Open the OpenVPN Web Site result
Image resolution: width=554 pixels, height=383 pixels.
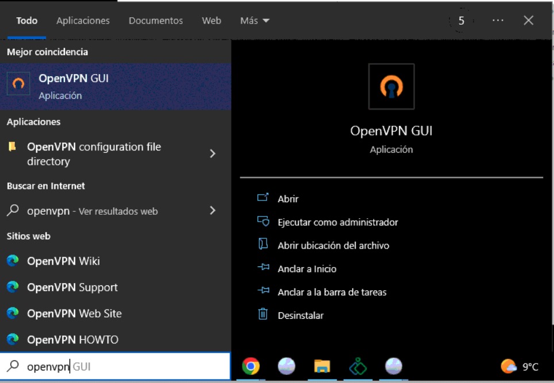(x=116, y=314)
